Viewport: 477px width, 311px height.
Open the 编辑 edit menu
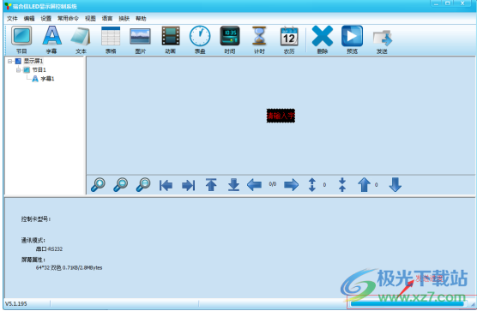click(x=29, y=19)
